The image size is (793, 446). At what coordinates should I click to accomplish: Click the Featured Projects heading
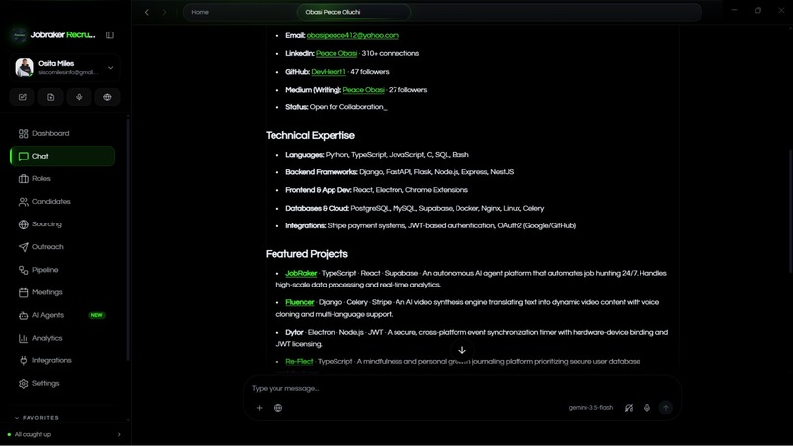coord(307,254)
